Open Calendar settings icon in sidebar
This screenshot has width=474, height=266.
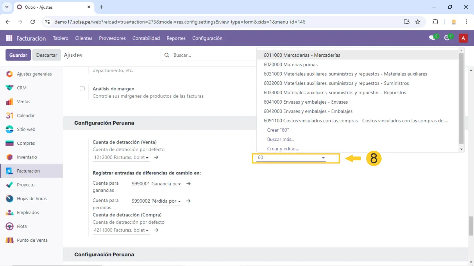point(10,116)
